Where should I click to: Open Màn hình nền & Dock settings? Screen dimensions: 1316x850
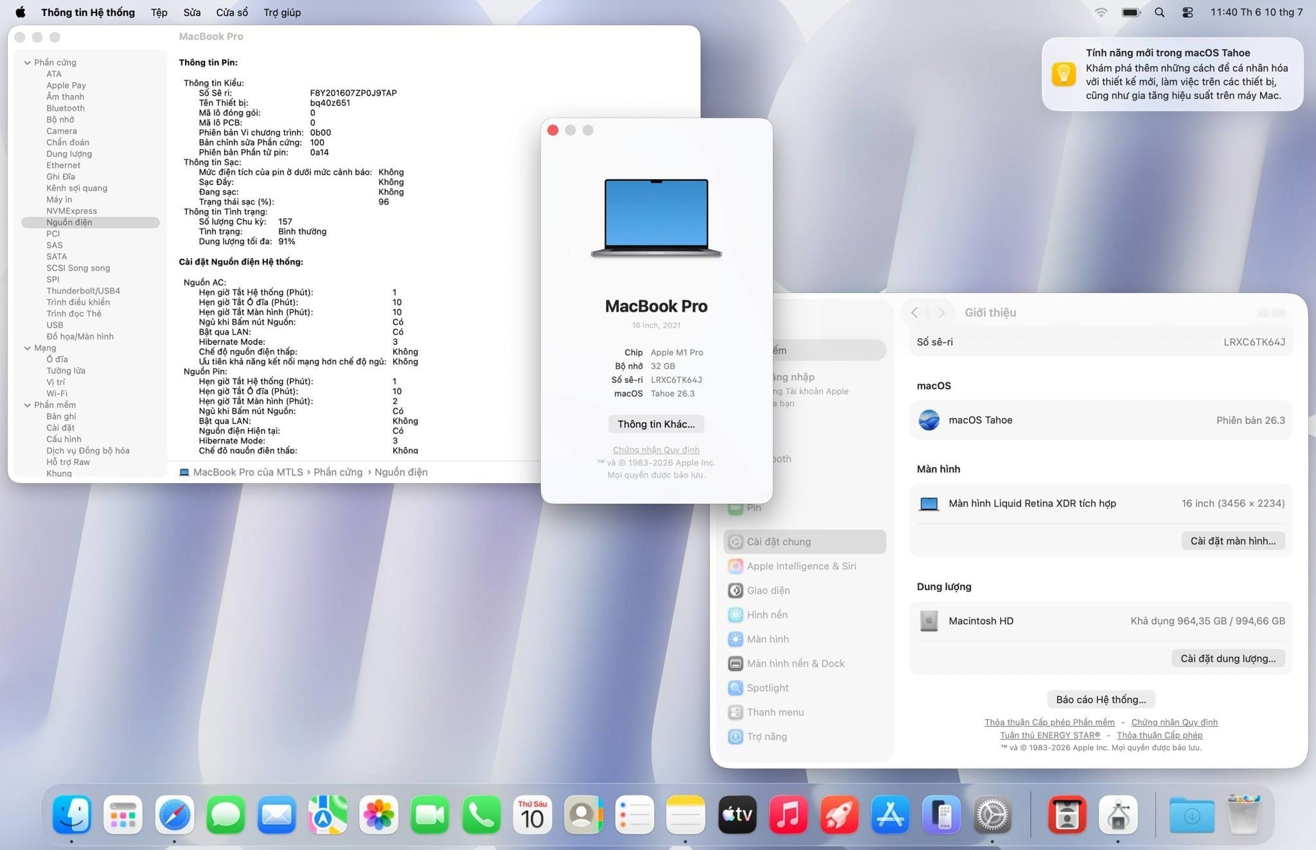point(805,664)
